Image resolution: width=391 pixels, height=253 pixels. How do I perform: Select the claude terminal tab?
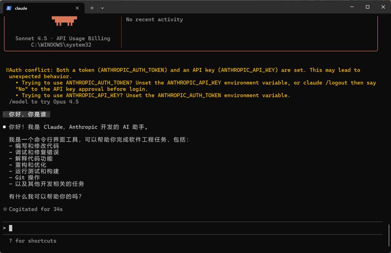click(x=44, y=8)
